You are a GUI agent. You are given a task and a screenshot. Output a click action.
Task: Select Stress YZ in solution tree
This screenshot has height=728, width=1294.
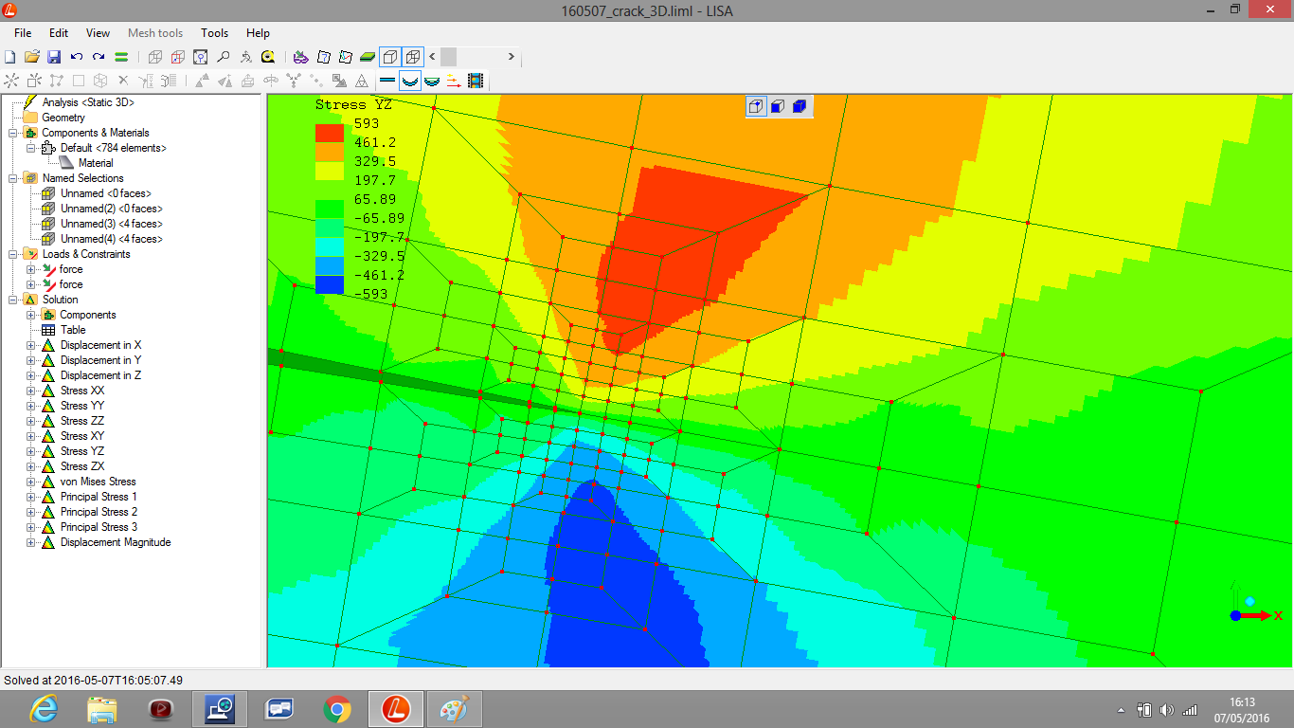[82, 451]
